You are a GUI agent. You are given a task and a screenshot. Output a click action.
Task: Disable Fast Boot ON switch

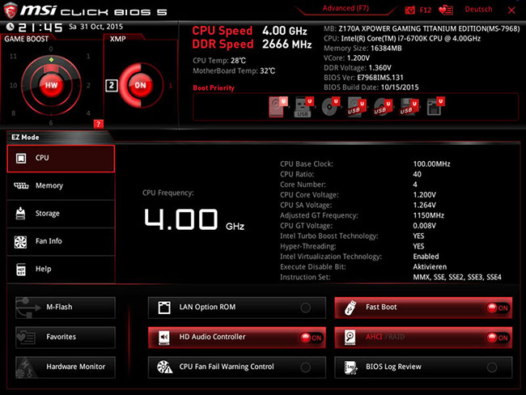click(x=498, y=308)
